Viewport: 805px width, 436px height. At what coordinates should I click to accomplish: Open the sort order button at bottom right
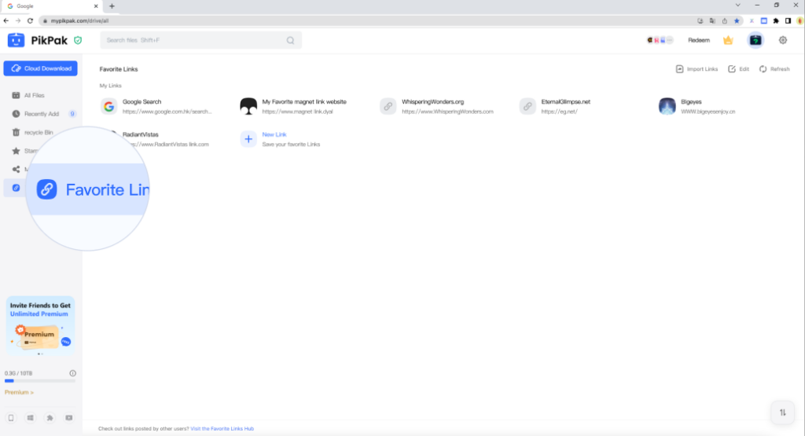pos(782,412)
